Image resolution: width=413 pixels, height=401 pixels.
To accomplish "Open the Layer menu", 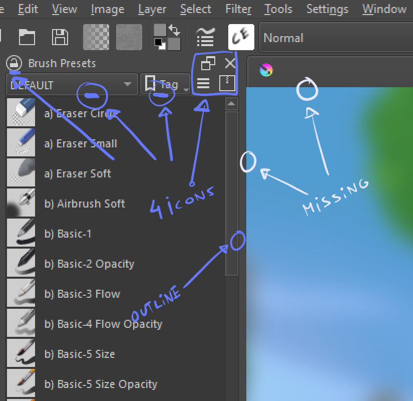I will point(152,10).
